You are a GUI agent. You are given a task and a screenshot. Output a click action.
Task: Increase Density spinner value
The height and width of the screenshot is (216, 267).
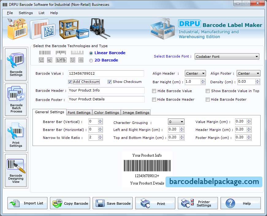(x=257, y=80)
